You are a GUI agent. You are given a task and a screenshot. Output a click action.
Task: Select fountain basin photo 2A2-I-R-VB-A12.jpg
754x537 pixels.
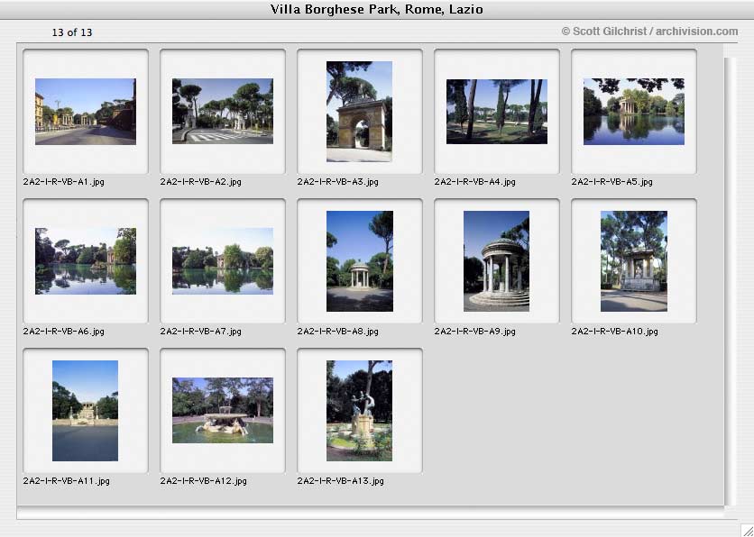pyautogui.click(x=223, y=410)
